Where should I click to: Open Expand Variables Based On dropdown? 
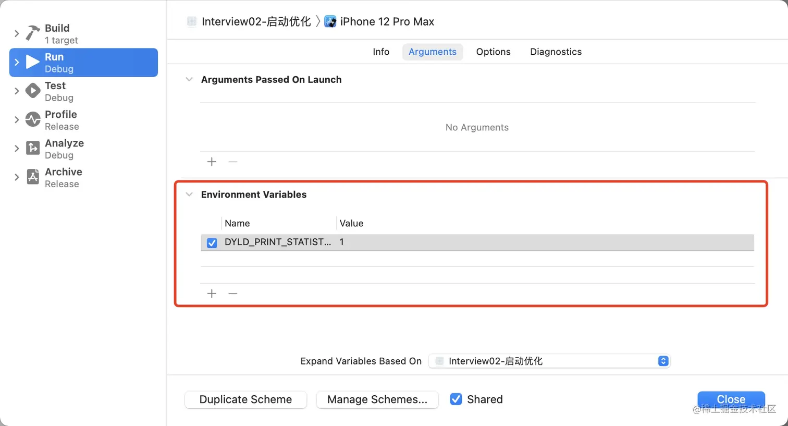549,361
